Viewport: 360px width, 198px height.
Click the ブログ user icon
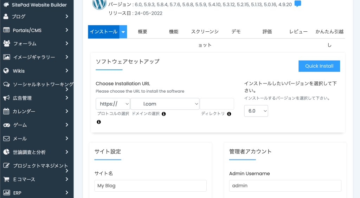click(6, 16)
